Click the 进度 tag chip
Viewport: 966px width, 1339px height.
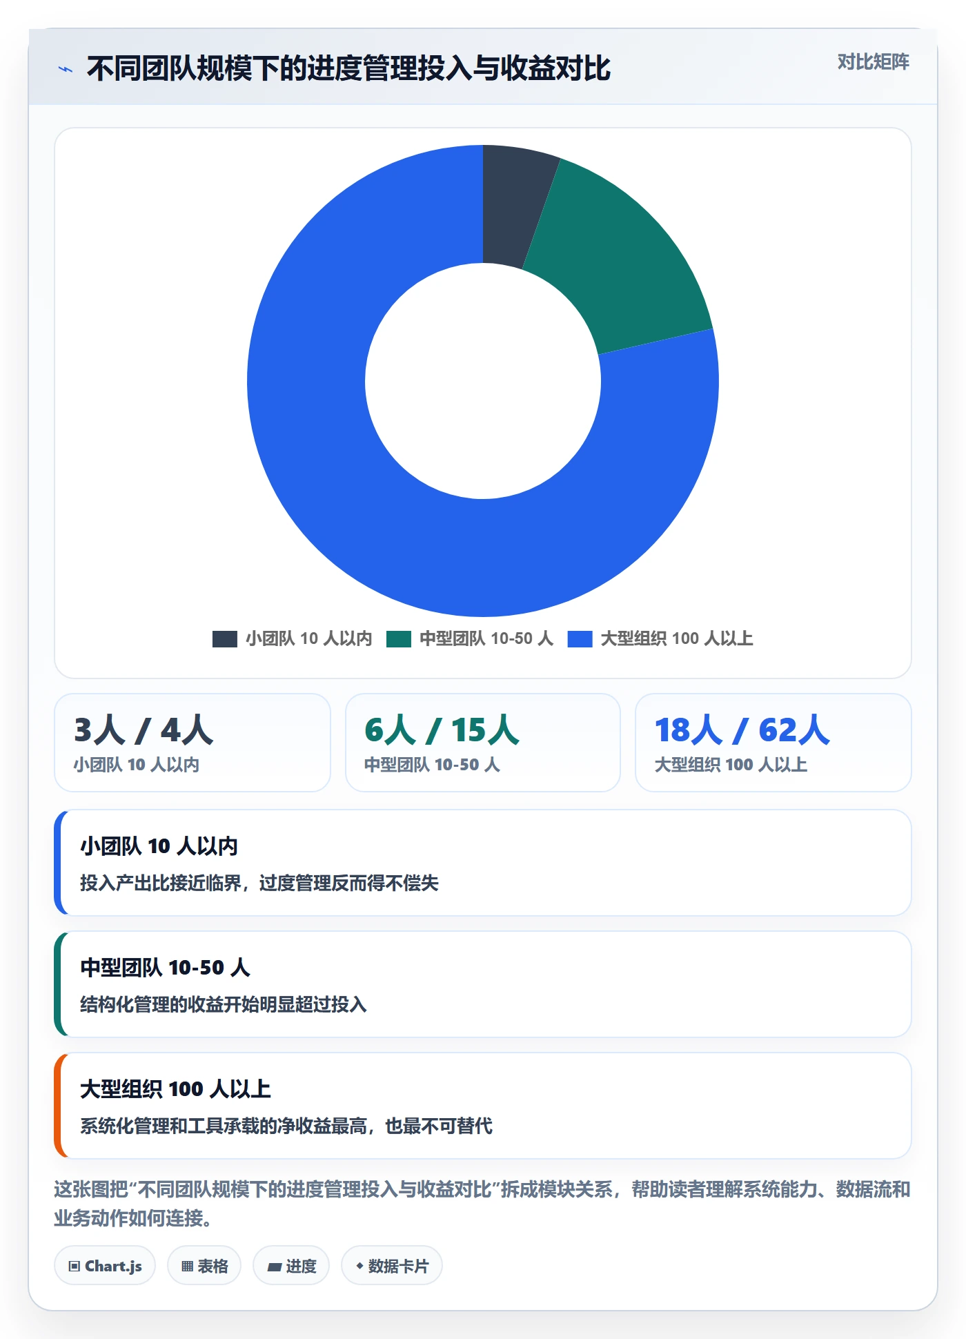pos(291,1266)
